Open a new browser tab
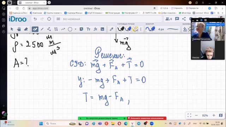226x127 pixels. (49, 2)
